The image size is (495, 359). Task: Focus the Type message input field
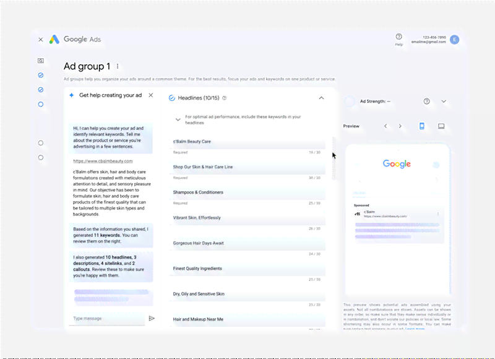[x=106, y=318]
